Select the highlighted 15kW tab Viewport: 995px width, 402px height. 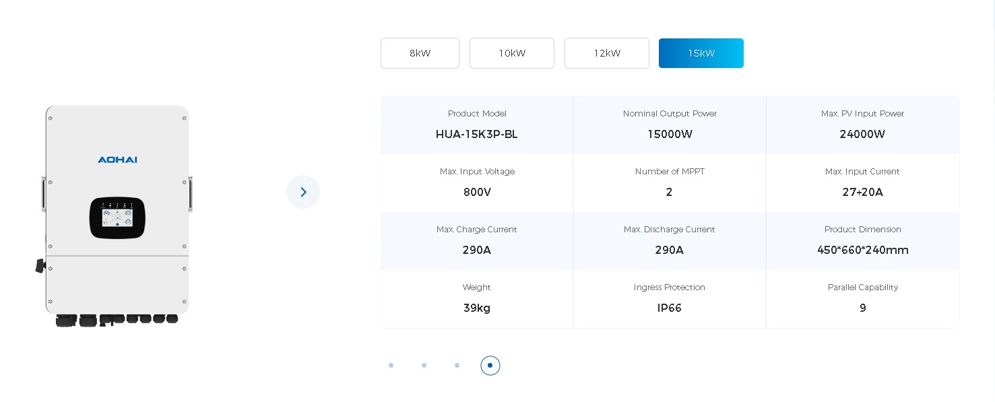tap(701, 53)
